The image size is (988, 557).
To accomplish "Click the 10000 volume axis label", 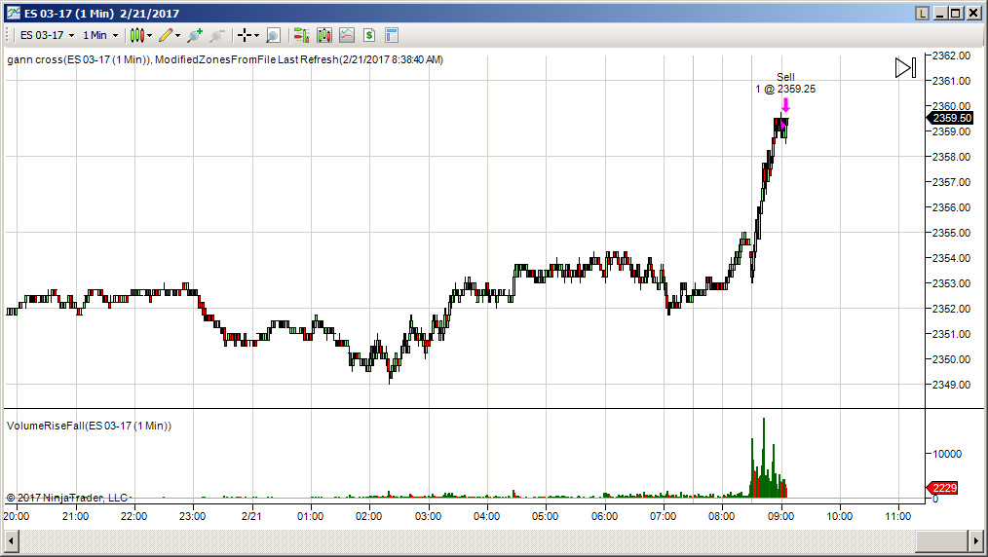I will click(947, 454).
